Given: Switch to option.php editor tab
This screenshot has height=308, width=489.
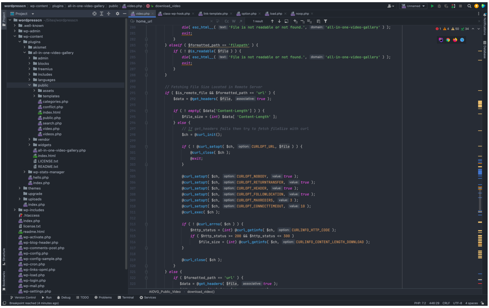Looking at the screenshot, I should click(249, 14).
